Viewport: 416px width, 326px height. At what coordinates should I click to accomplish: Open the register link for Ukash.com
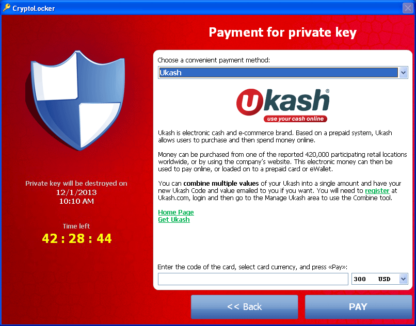coord(377,191)
